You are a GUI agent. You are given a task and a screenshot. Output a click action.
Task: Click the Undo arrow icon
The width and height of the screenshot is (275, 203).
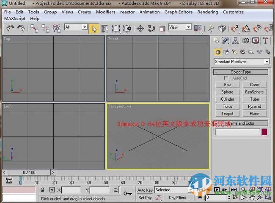click(10, 28)
